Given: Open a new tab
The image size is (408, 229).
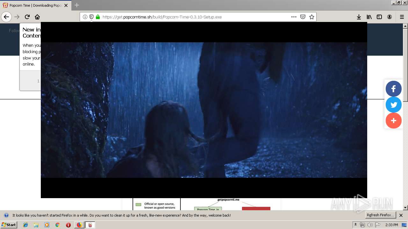Looking at the screenshot, I should (77, 5).
